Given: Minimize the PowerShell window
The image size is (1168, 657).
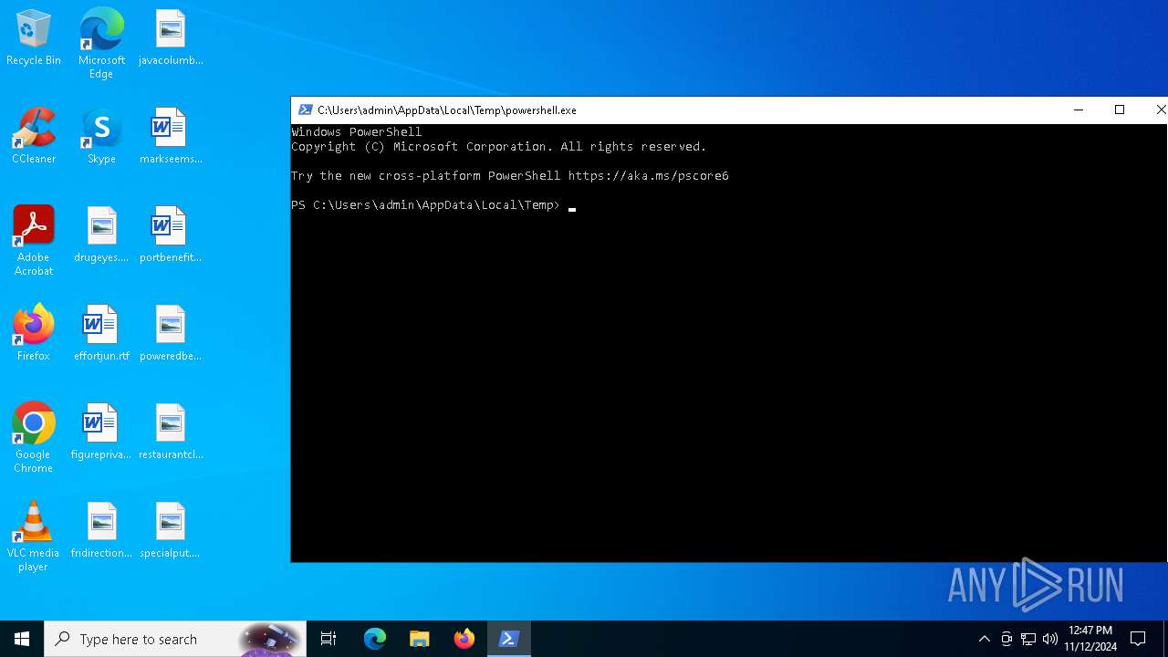Looking at the screenshot, I should 1079,109.
